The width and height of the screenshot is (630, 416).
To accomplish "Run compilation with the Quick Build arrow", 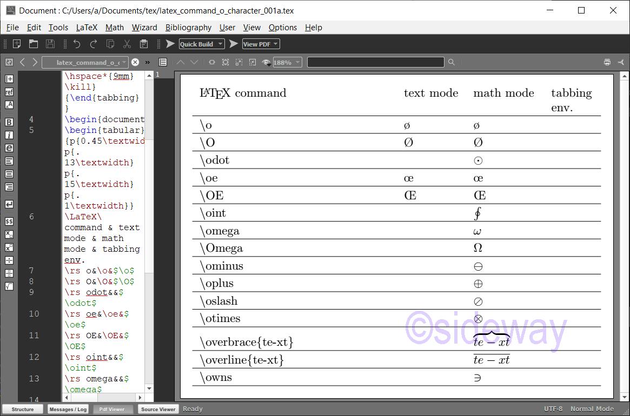I will pos(170,44).
